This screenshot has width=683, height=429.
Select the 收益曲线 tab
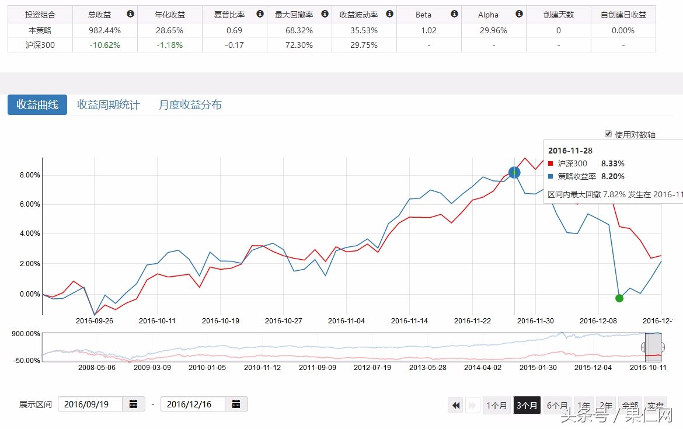37,104
